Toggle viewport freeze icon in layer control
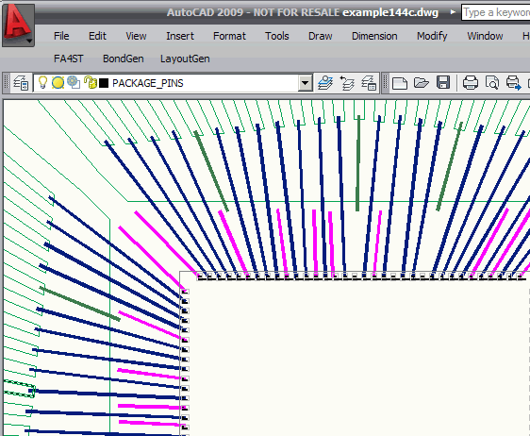Viewport: 530px width, 436px height. click(x=74, y=82)
